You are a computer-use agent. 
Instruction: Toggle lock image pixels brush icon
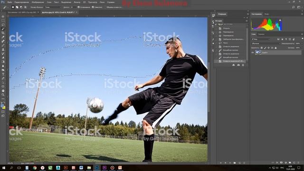pos(265,47)
